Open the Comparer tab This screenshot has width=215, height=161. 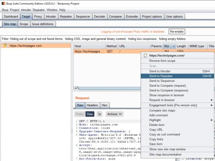(x=116, y=16)
